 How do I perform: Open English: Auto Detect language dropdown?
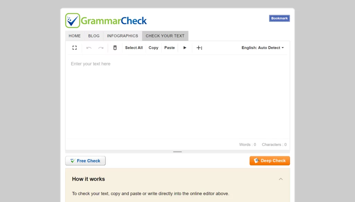pos(262,48)
